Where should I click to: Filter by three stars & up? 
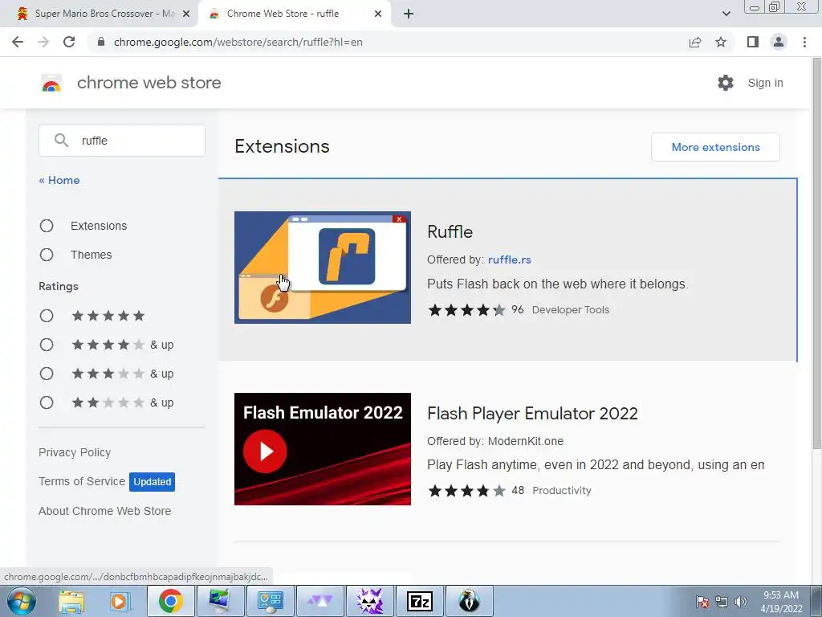47,373
